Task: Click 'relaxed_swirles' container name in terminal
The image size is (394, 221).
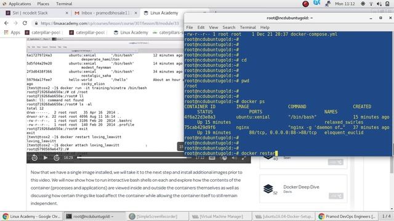Action: pyautogui.click(x=344, y=122)
